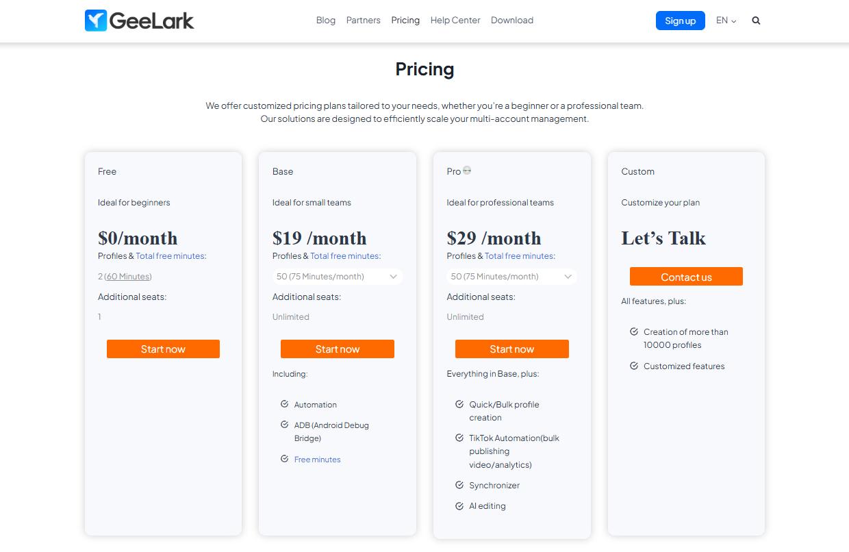The image size is (849, 552).
Task: Click checkmark beside ADB (Android Debug Bridge)
Action: point(284,425)
